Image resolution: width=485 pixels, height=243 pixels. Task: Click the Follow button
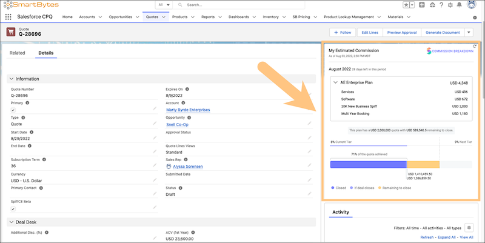pyautogui.click(x=343, y=32)
